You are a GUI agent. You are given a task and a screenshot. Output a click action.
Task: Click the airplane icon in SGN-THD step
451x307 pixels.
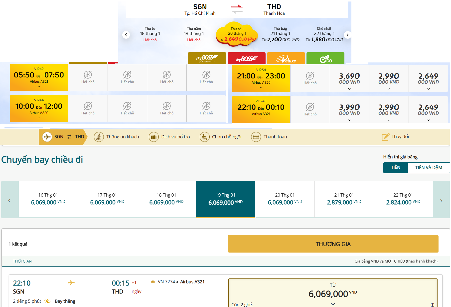47,137
